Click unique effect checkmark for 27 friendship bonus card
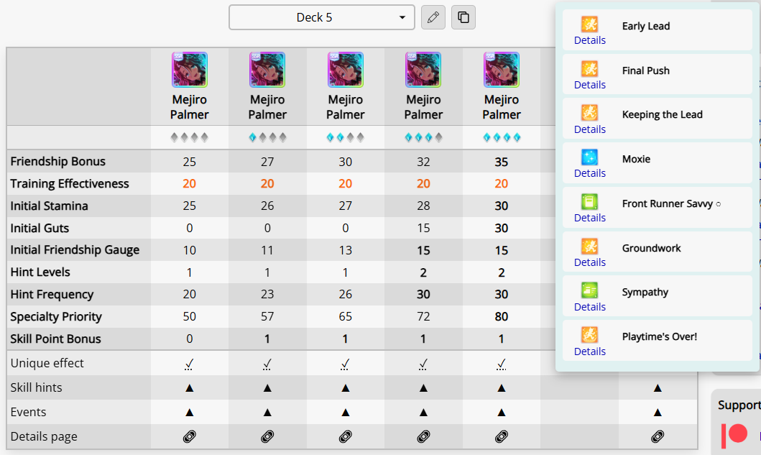The height and width of the screenshot is (455, 761). 267,364
